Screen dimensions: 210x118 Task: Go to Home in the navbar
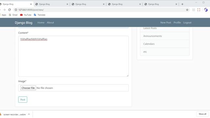point(41,23)
